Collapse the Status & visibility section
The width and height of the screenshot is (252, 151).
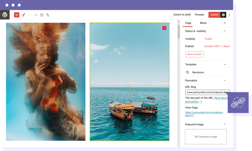click(x=225, y=31)
